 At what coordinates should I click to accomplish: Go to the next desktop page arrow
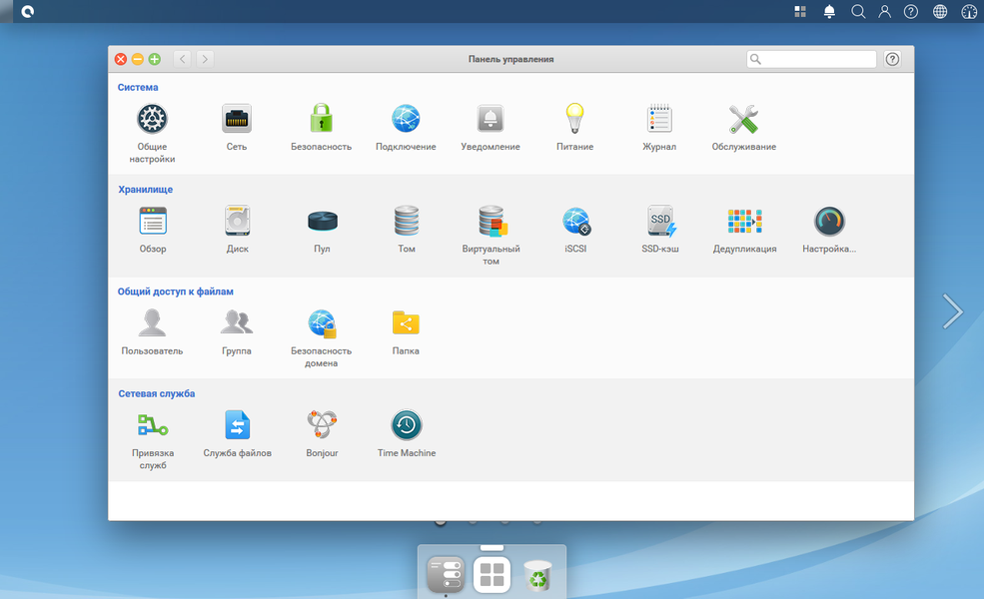pyautogui.click(x=953, y=311)
